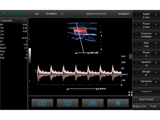
Task: Click the fullscreen expand arrows icon
Action: point(130,94)
